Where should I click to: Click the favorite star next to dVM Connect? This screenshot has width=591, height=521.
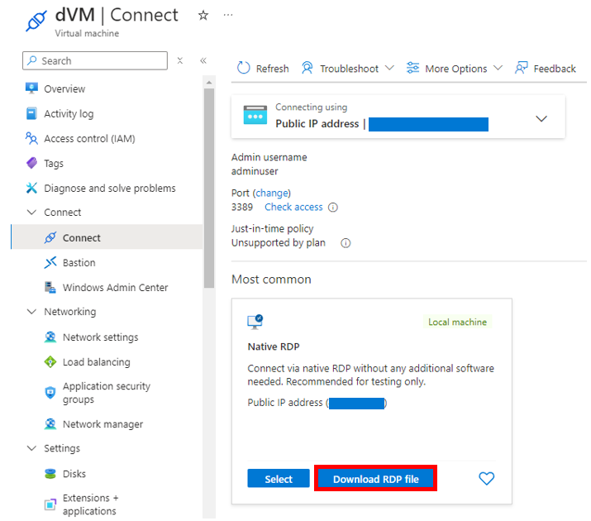point(203,15)
